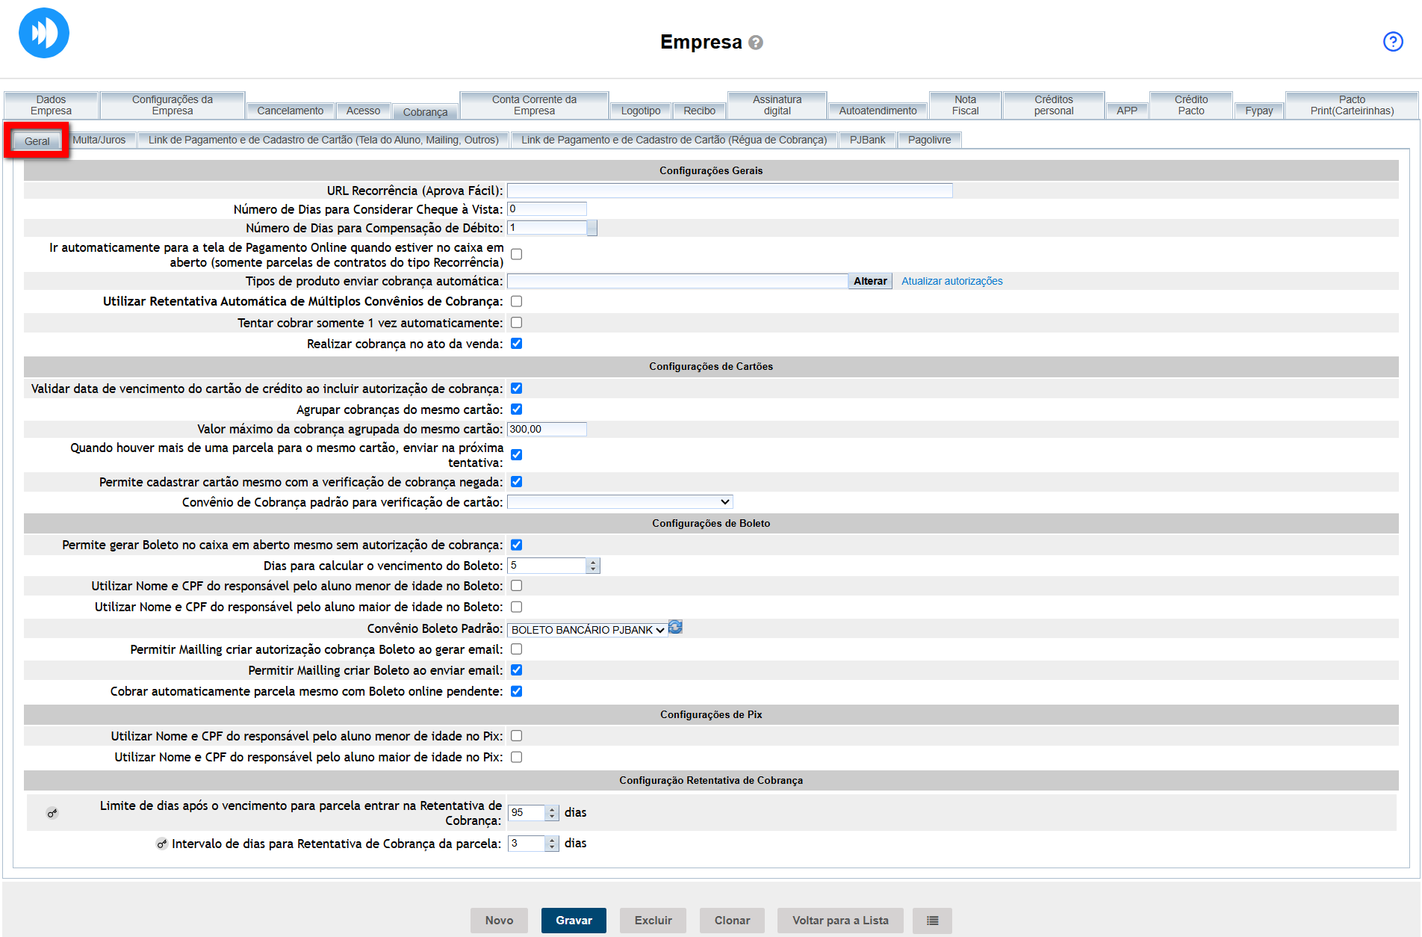
Task: Open Link de Pagamento (Régua de Cobrança) sub-tab
Action: click(x=674, y=140)
